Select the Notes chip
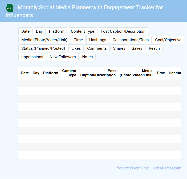Image resolution: width=187 pixels, height=179 pixels. point(87,57)
